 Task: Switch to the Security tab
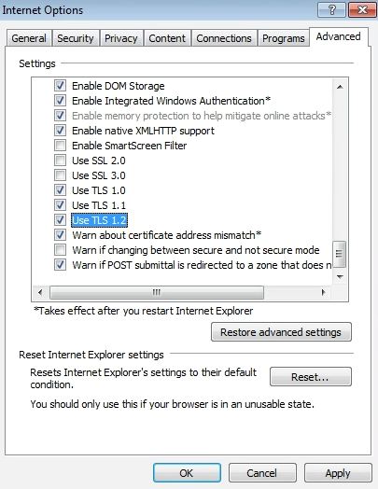tap(76, 38)
